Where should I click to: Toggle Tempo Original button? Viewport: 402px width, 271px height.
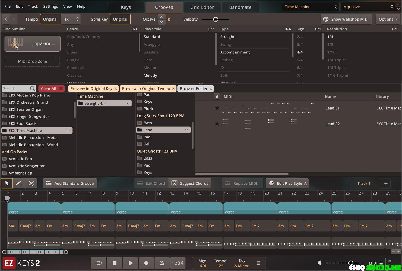pos(50,19)
